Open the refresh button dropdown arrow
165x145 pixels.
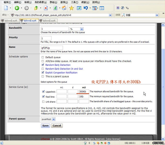click(x=60, y=8)
